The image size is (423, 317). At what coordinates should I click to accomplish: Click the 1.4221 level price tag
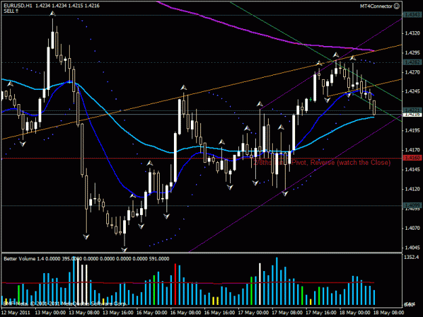(x=412, y=110)
